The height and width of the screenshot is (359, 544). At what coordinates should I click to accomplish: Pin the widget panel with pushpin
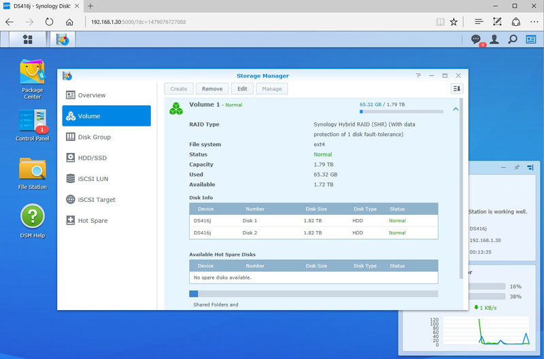517,167
